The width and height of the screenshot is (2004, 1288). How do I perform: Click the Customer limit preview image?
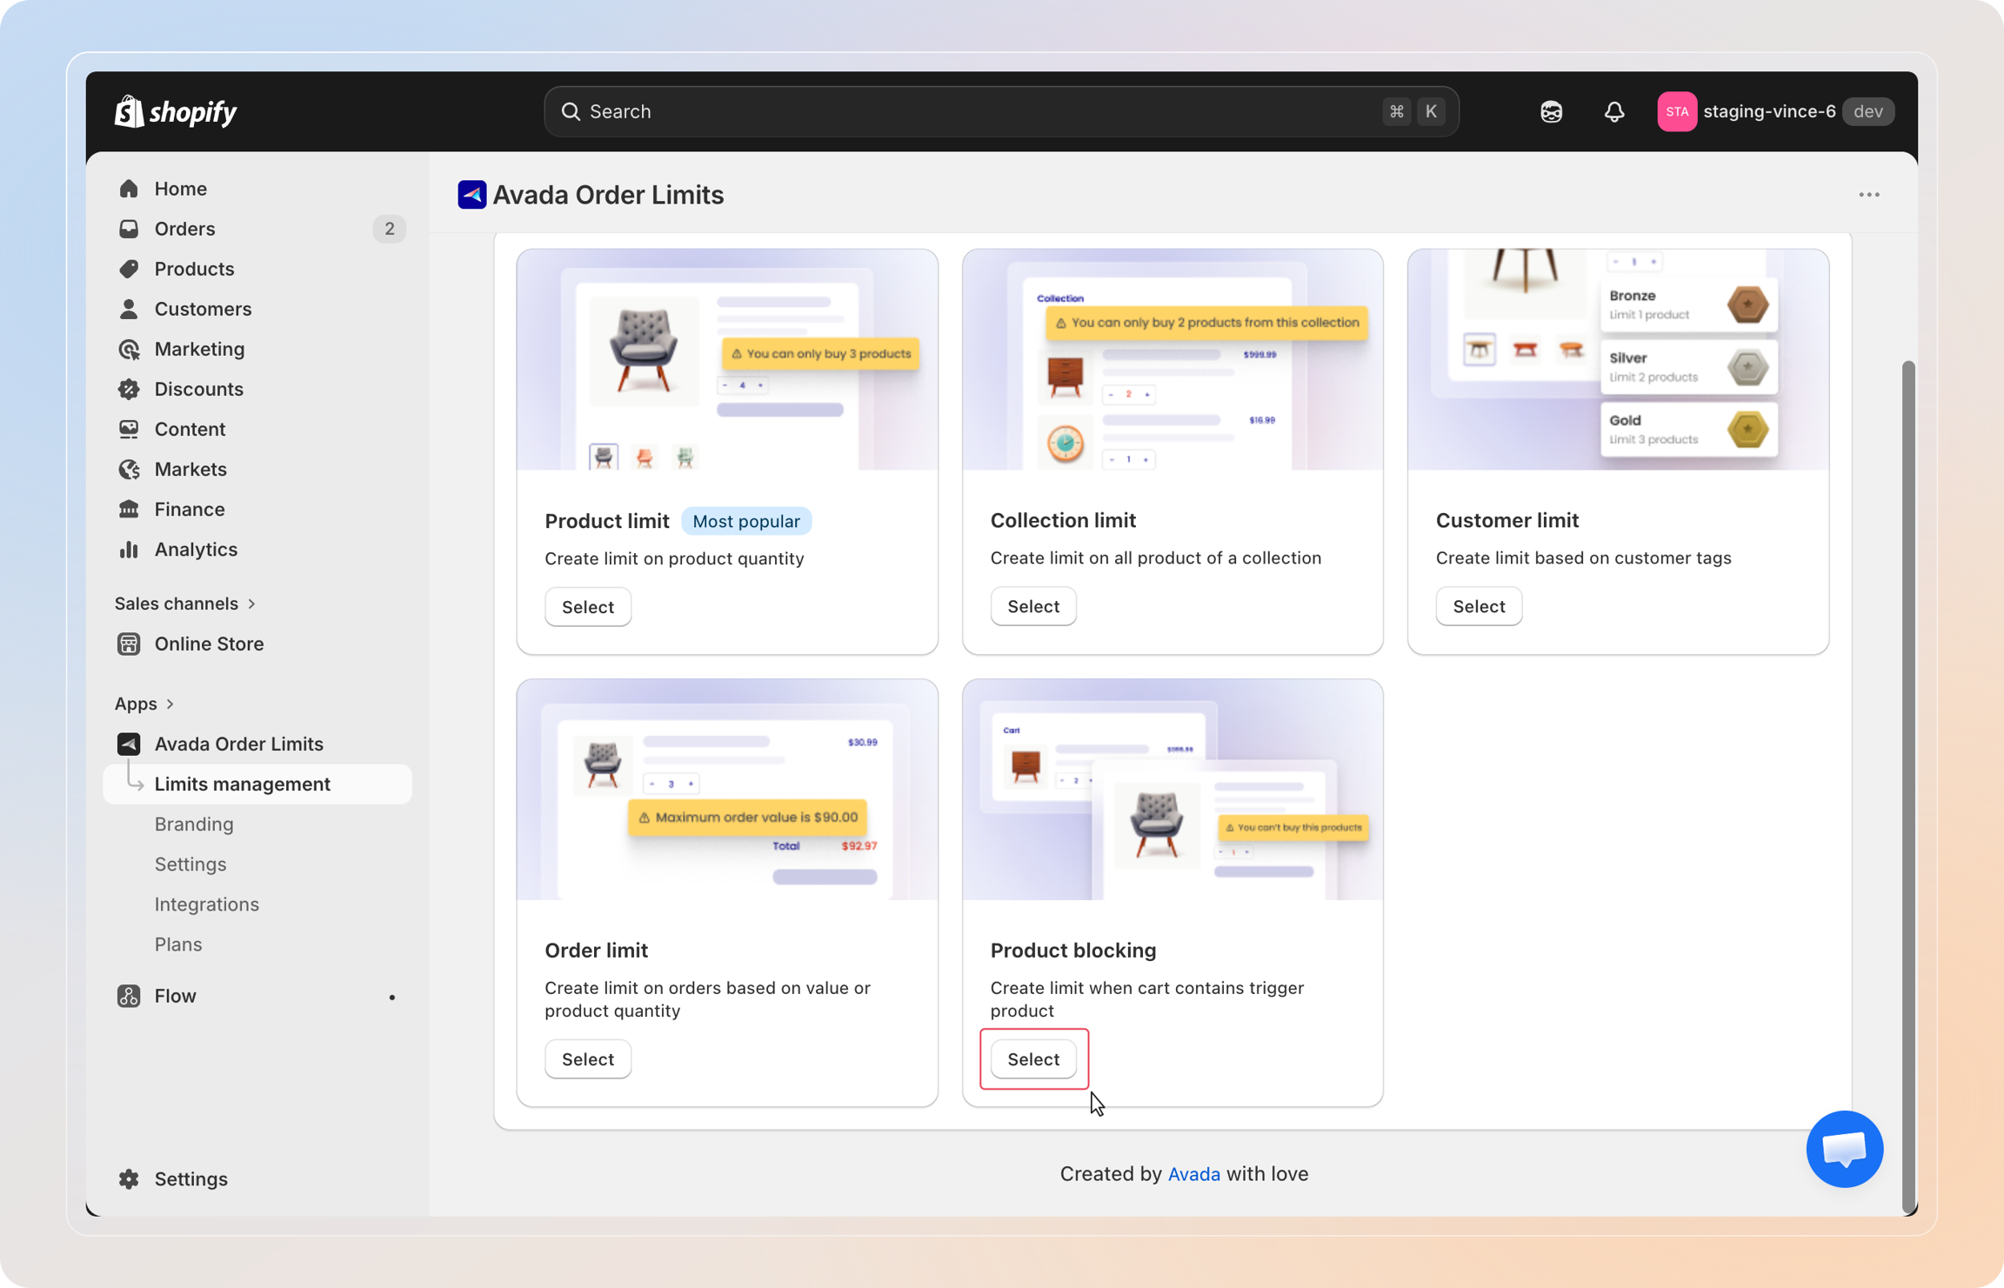pos(1618,360)
